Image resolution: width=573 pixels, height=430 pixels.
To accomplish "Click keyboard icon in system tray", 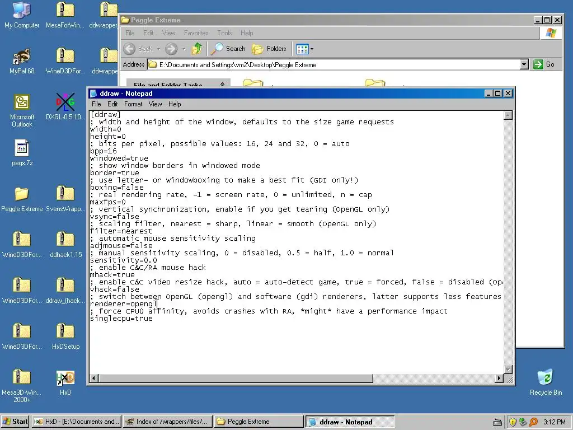I will point(497,423).
